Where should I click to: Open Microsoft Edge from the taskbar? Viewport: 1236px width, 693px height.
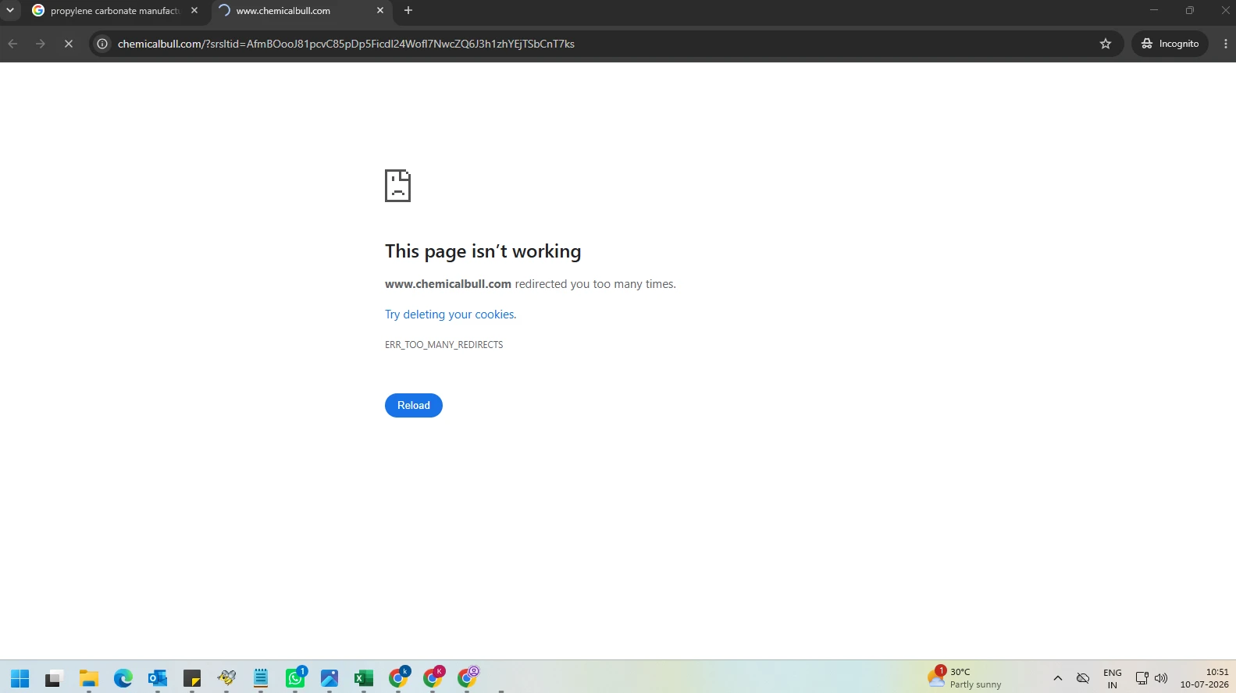coord(123,678)
